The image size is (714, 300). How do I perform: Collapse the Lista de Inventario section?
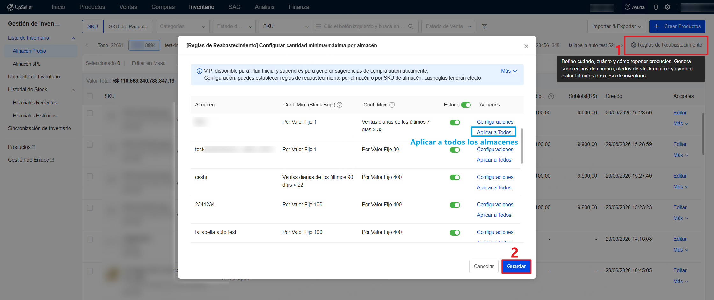click(73, 38)
